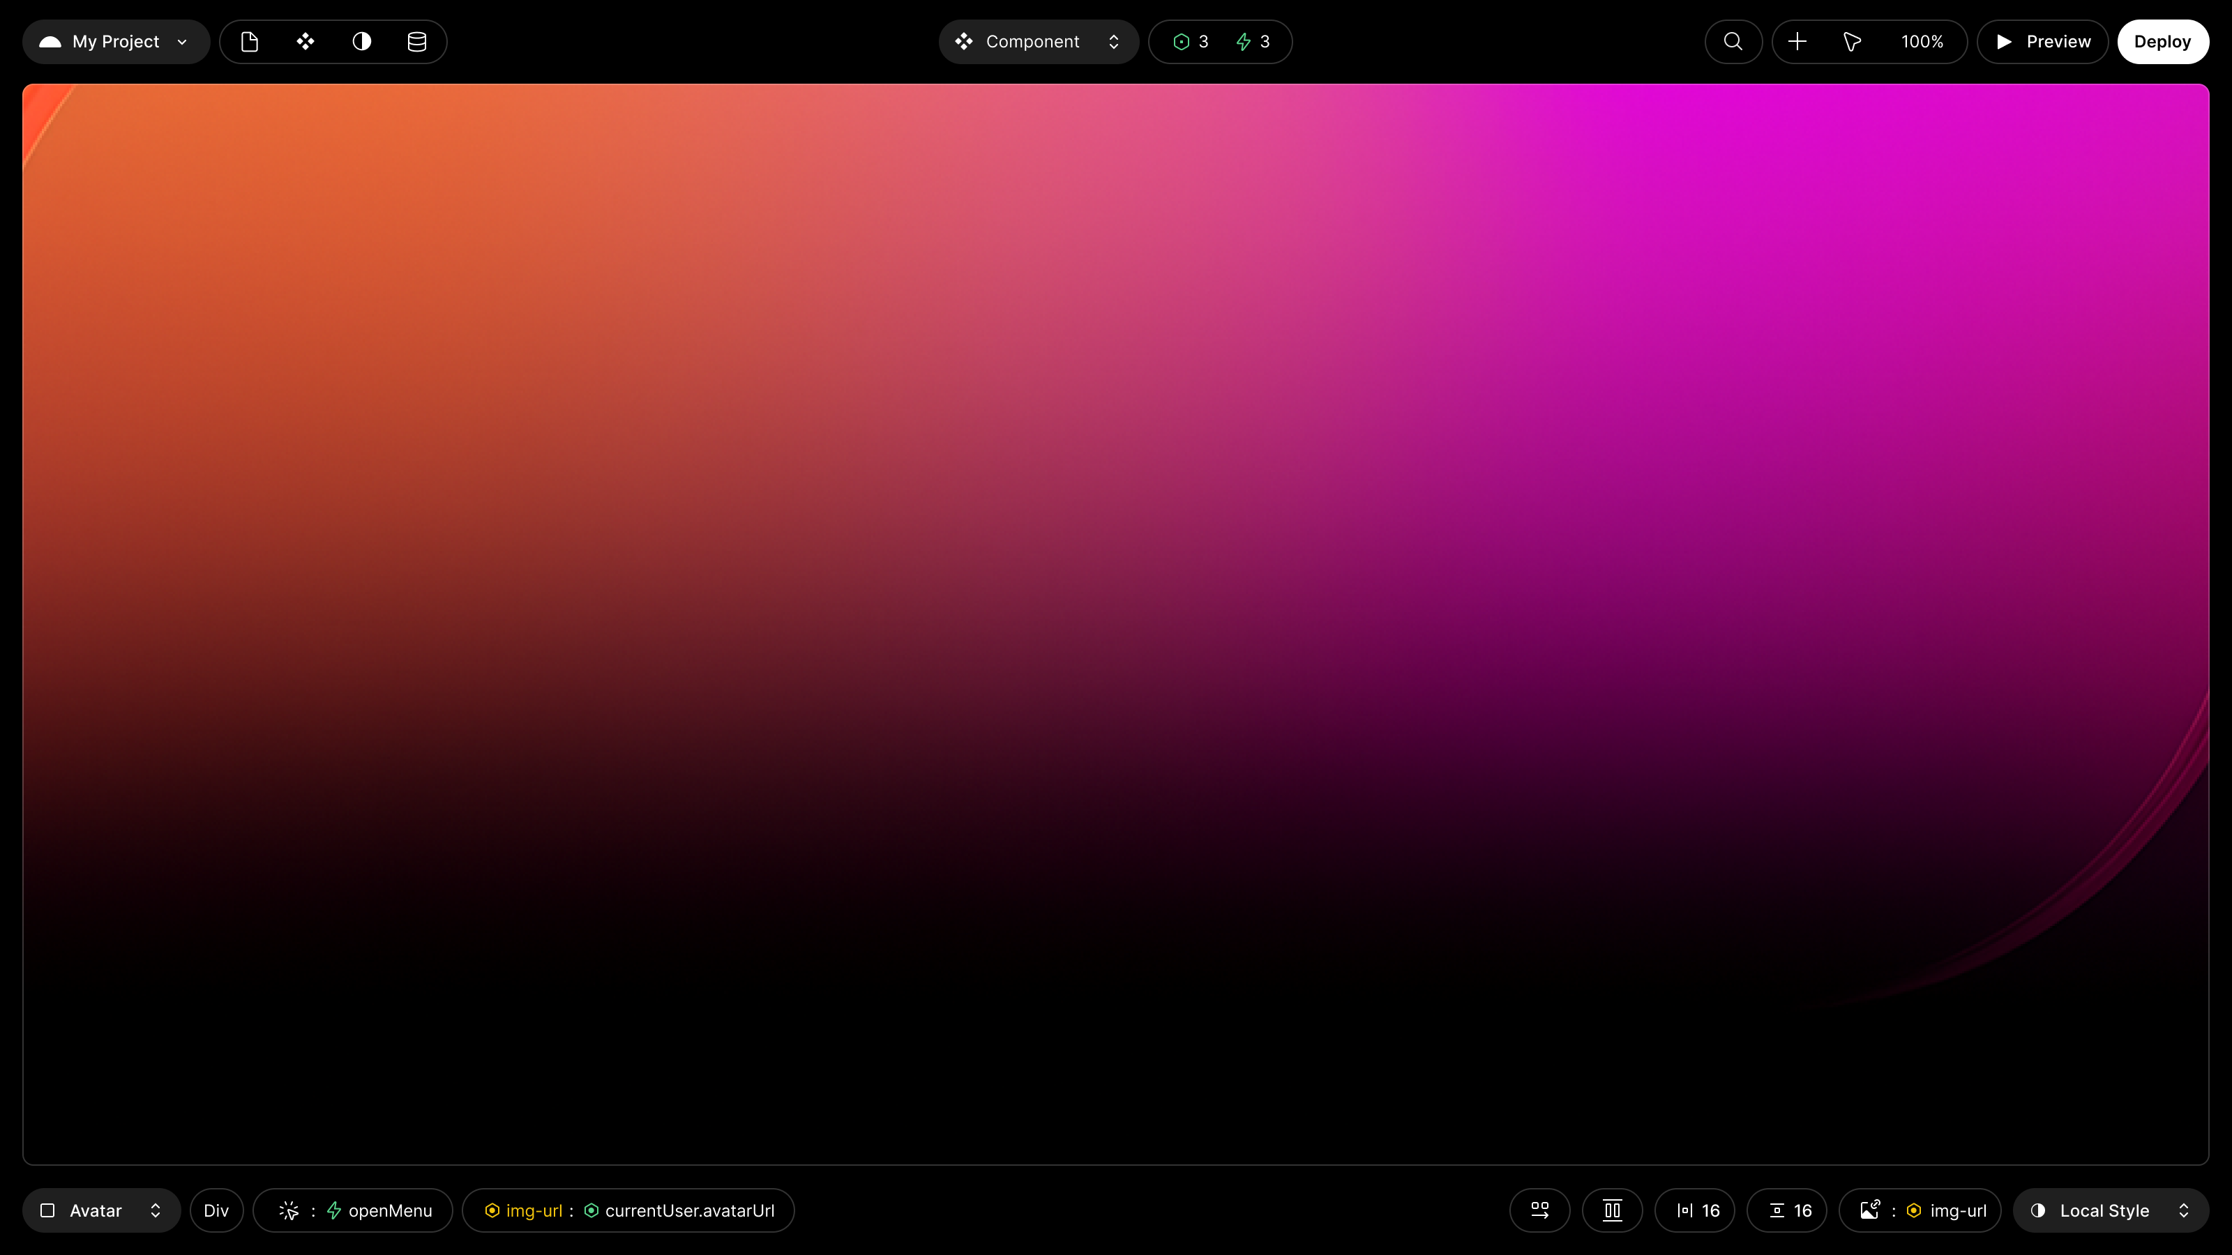Open the My Project dropdown
The height and width of the screenshot is (1255, 2232).
(x=116, y=42)
